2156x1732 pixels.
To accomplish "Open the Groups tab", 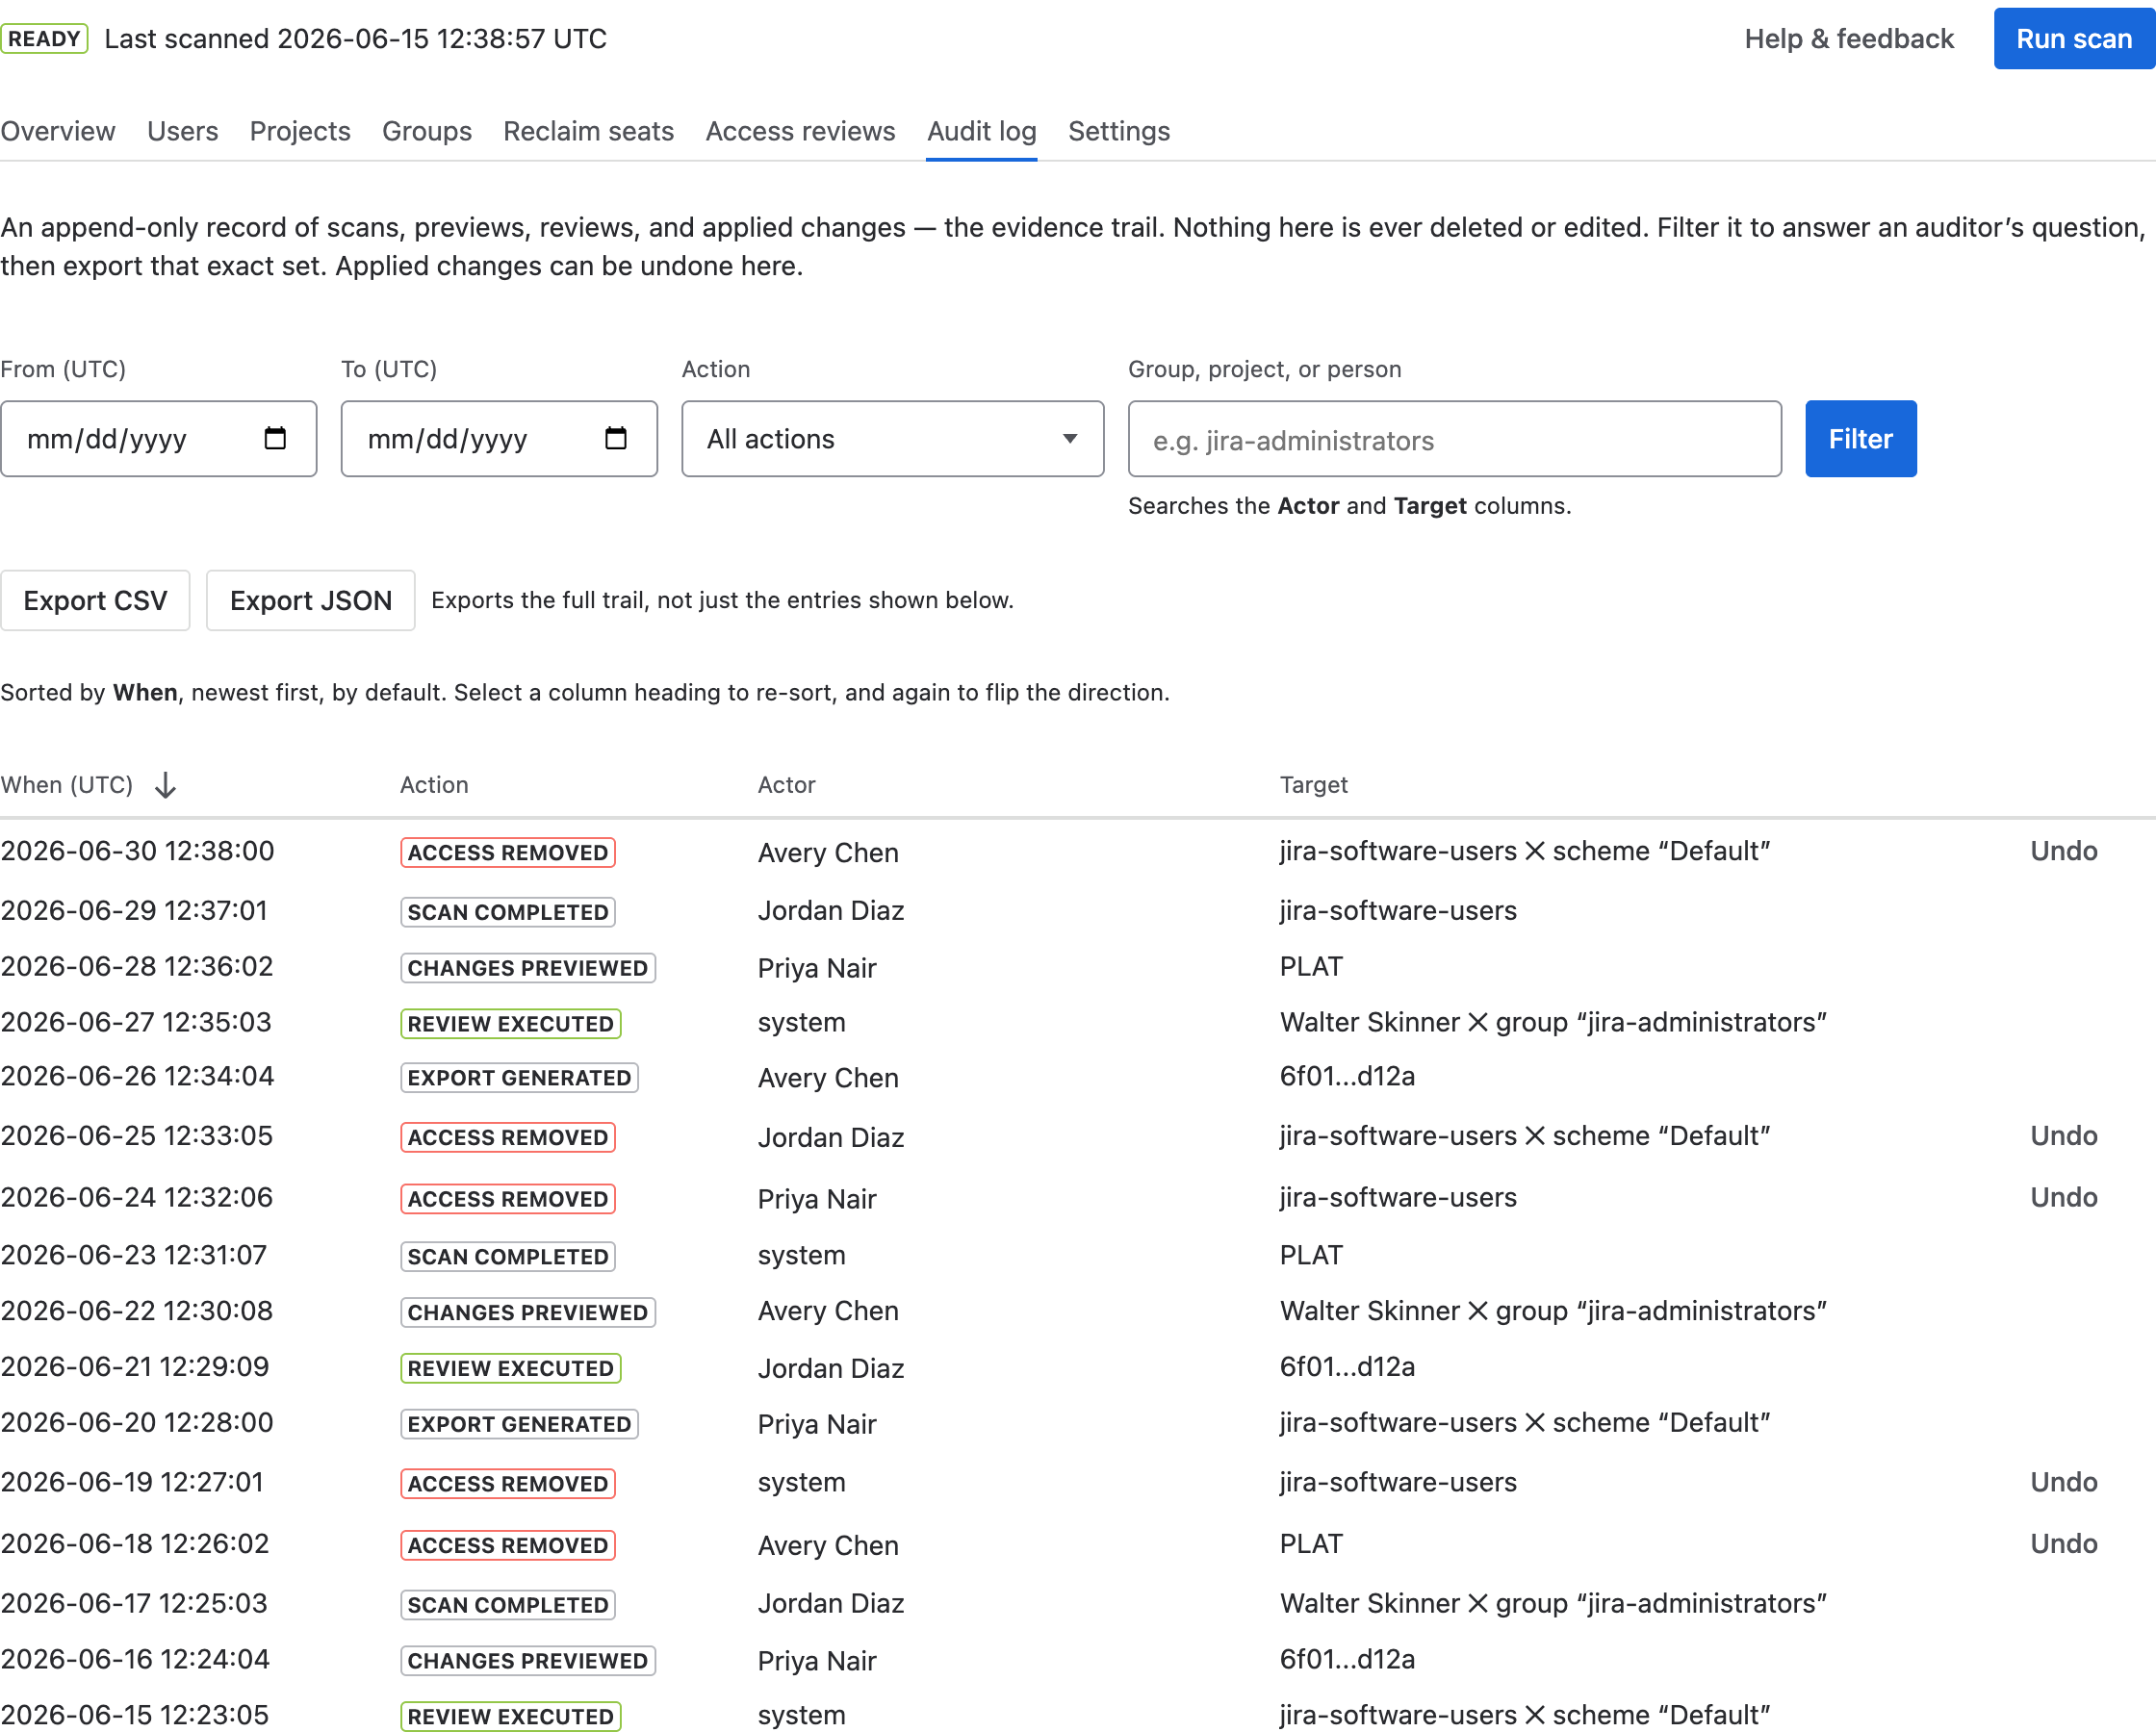I will (427, 131).
